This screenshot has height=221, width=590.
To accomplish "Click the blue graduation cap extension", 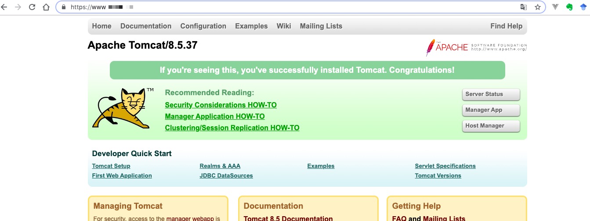I will tap(583, 7).
